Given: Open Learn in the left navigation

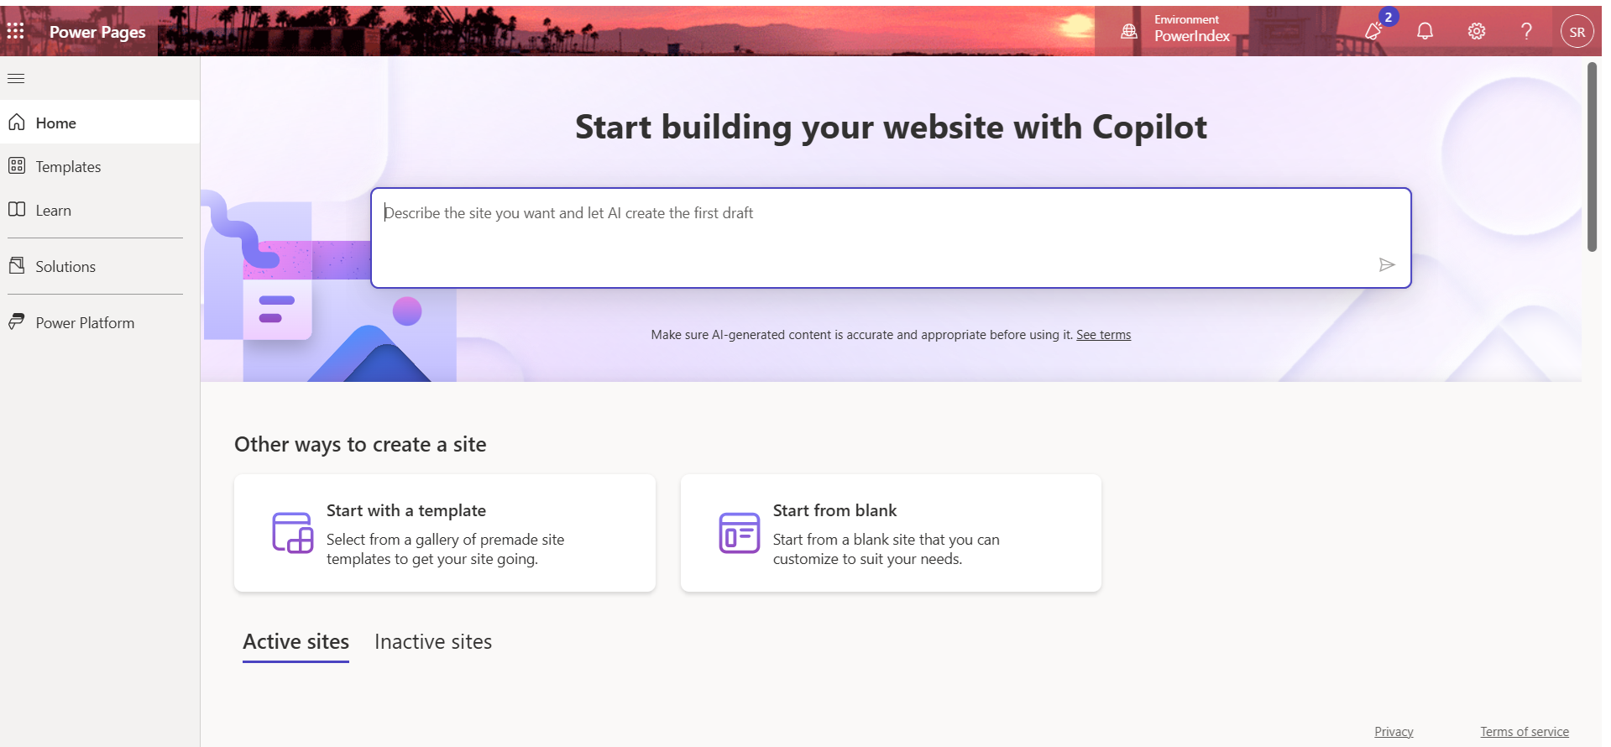Looking at the screenshot, I should pyautogui.click(x=53, y=210).
